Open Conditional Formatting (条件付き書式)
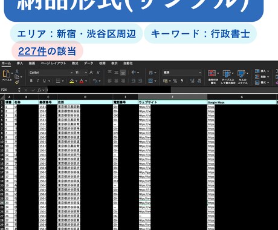The width and height of the screenshot is (278, 230). (213, 77)
